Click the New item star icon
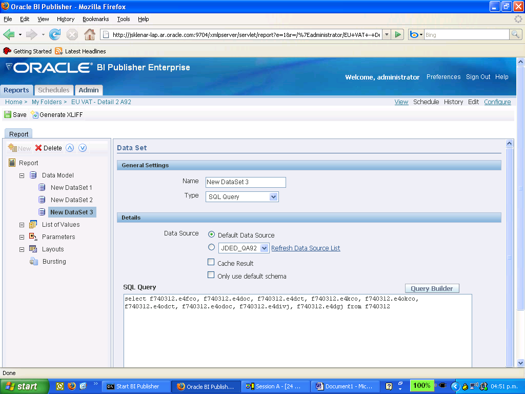The height and width of the screenshot is (394, 525). (12, 148)
